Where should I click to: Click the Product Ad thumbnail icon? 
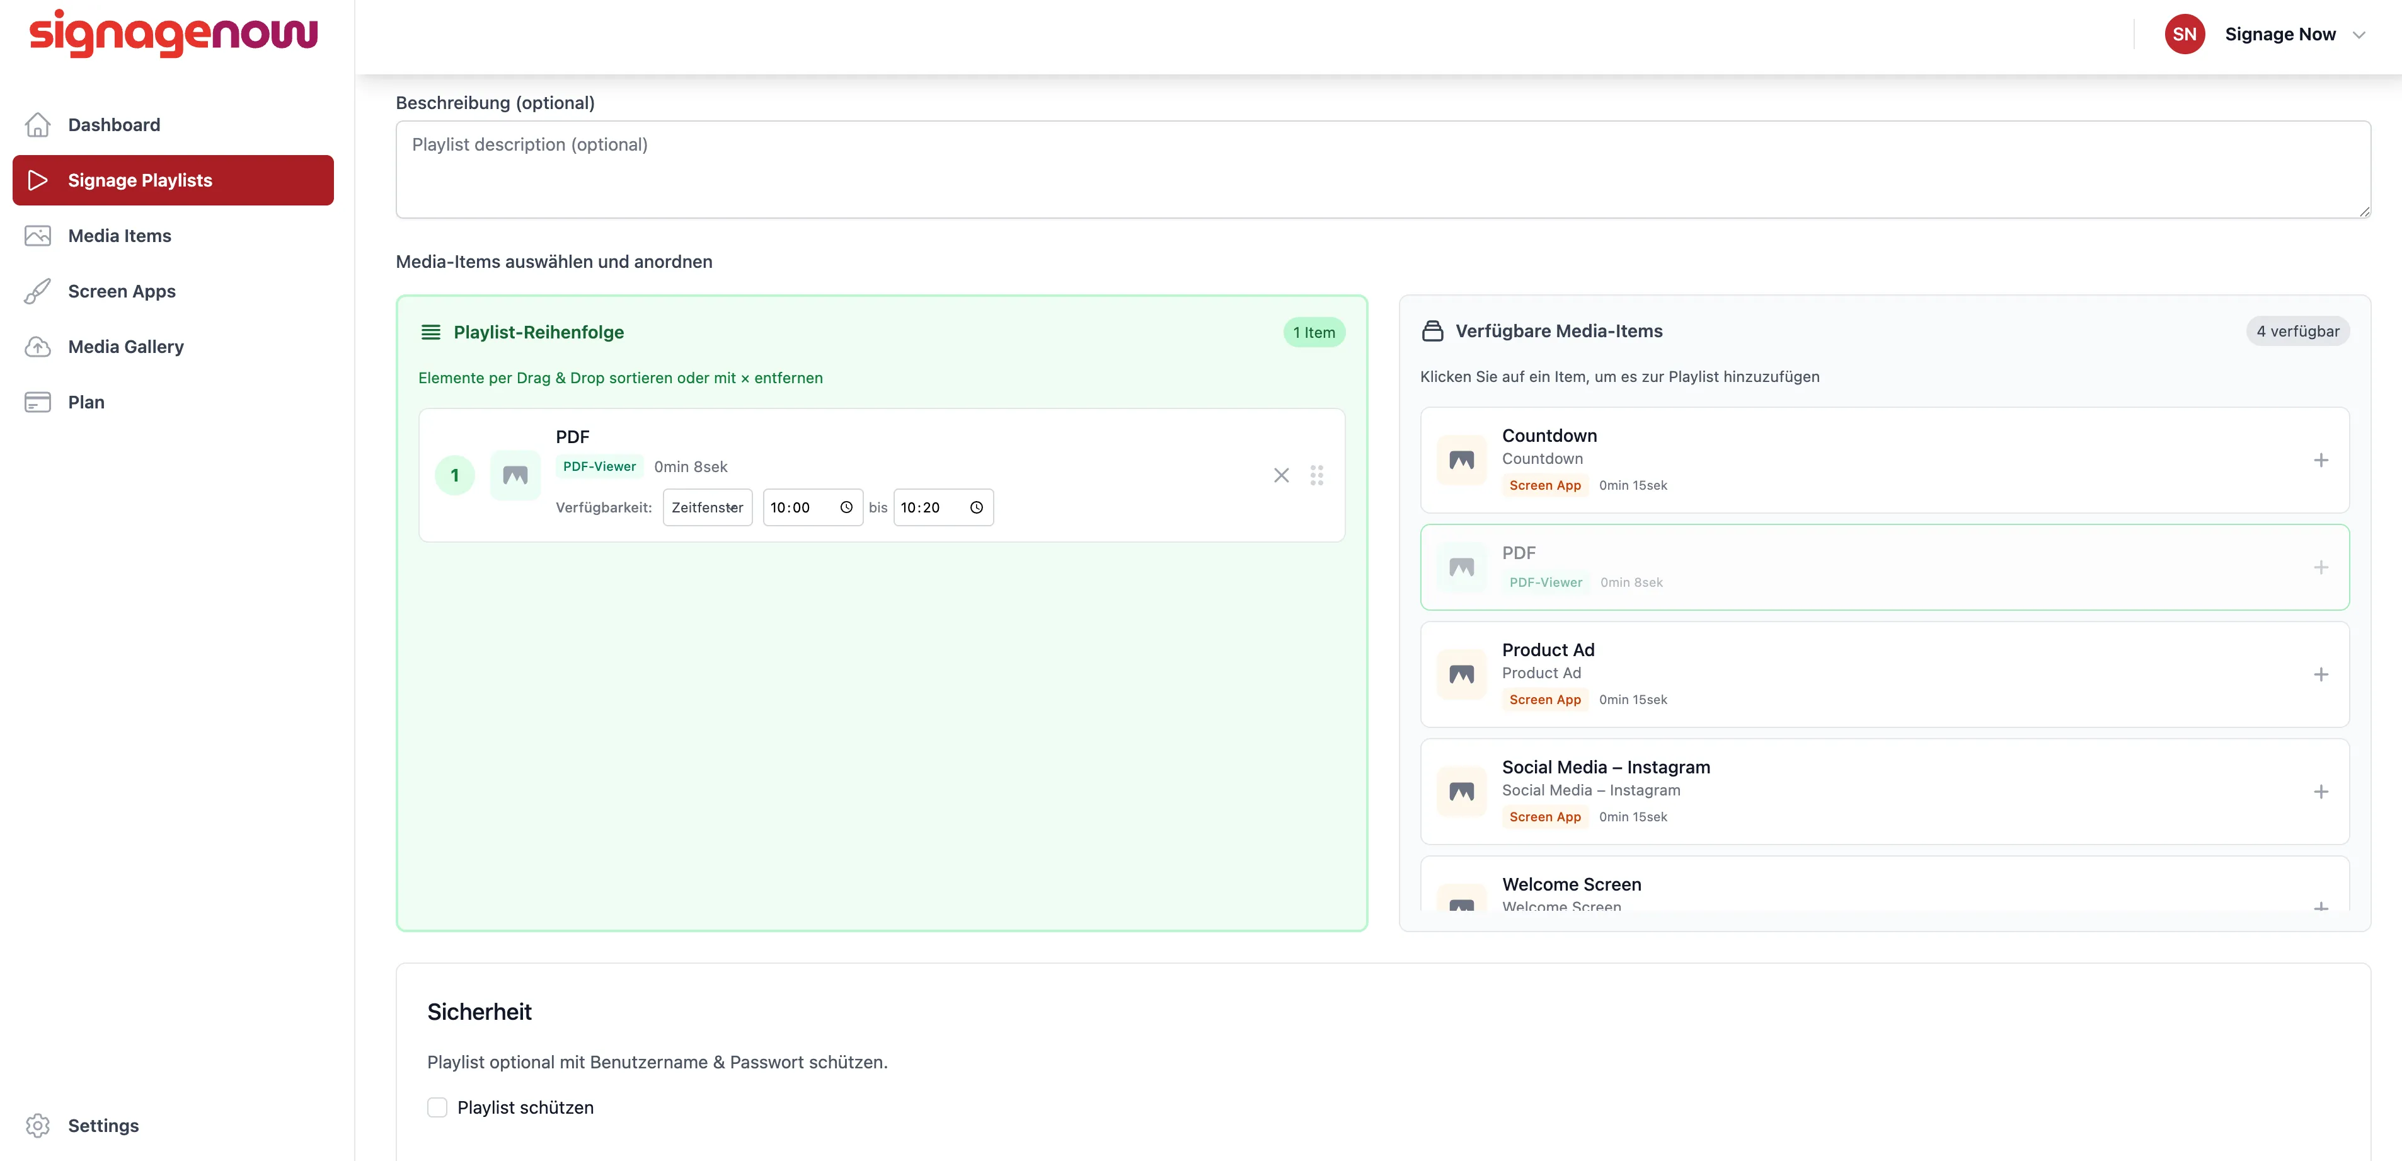[1461, 674]
